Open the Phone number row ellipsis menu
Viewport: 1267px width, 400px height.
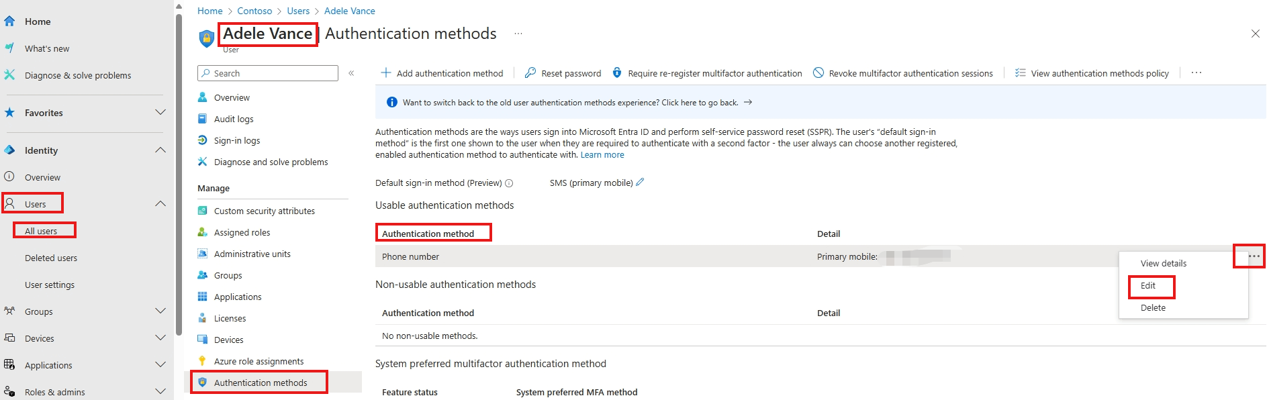(1254, 256)
